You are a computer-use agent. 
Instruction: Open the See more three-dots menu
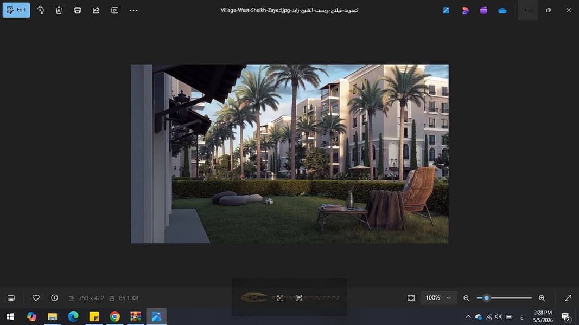133,10
